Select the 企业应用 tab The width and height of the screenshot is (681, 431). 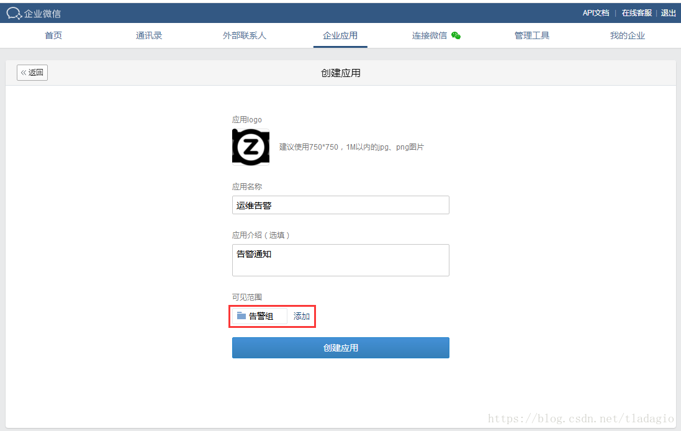click(340, 35)
